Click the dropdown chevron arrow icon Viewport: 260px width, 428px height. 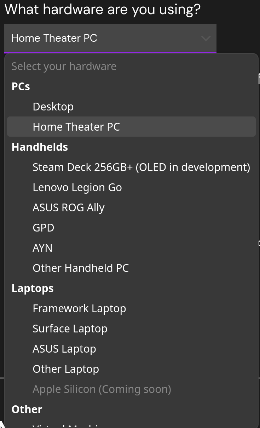click(206, 38)
